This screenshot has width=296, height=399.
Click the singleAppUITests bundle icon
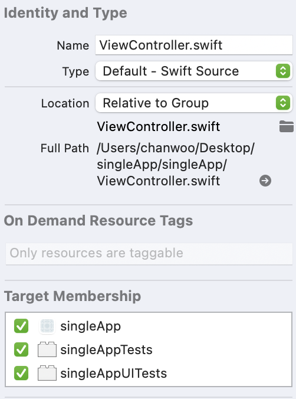47,373
